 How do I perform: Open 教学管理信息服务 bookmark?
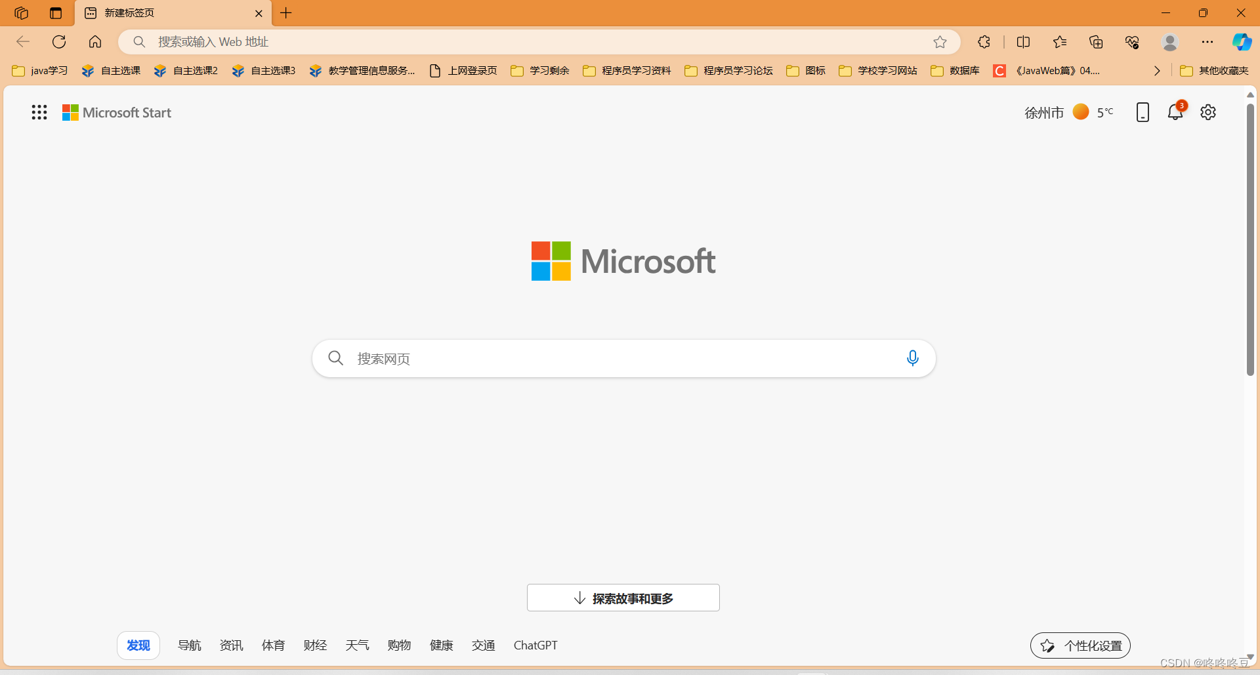[x=362, y=71]
